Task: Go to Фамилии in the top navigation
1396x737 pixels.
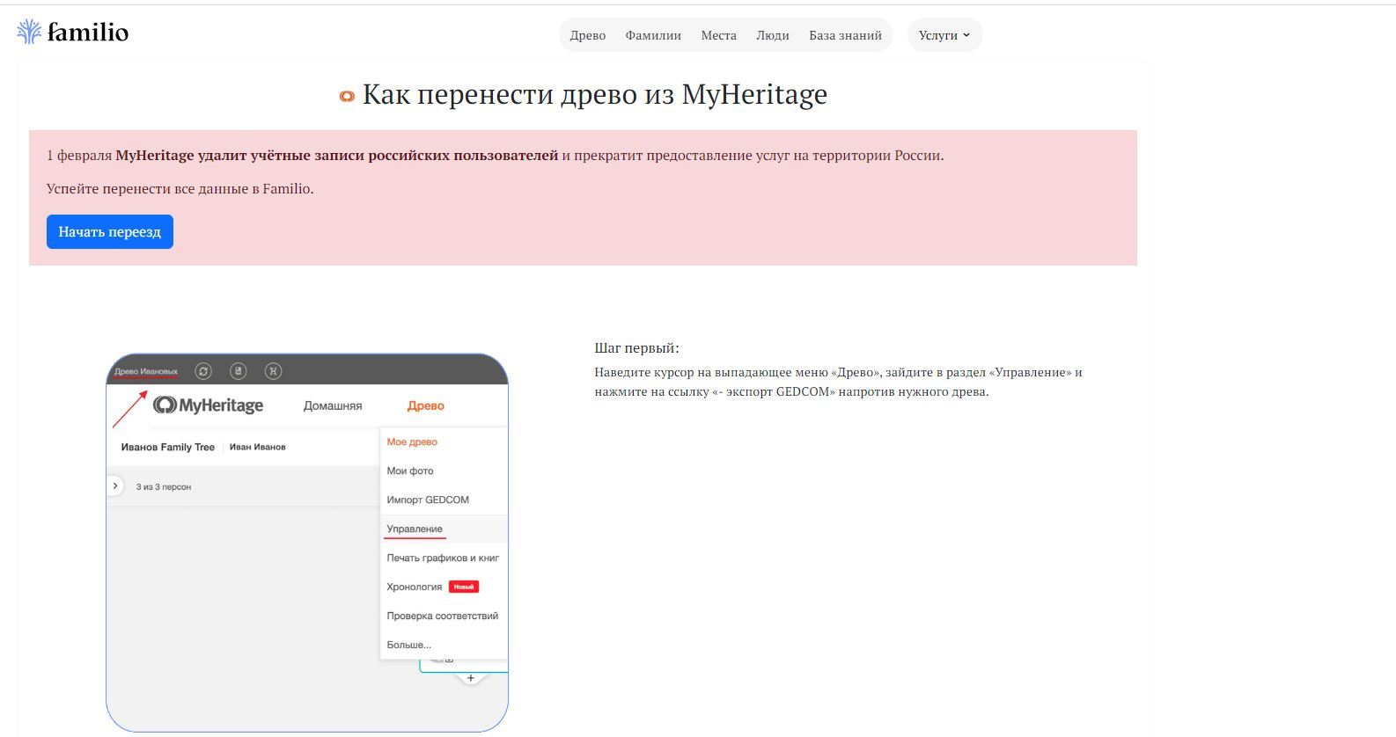Action: pos(653,35)
